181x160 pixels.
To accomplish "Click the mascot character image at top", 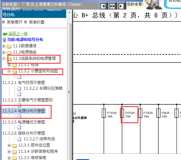I will click(x=153, y=4).
